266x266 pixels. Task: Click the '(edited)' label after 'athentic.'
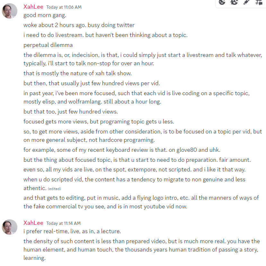(54, 188)
